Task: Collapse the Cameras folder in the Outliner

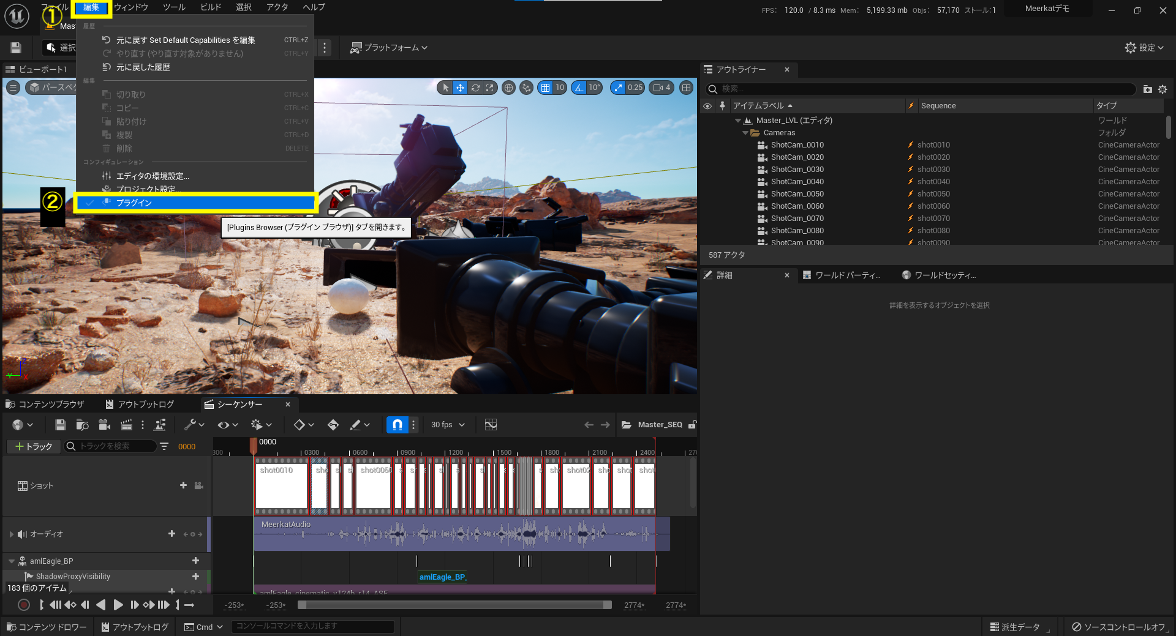Action: tap(746, 133)
